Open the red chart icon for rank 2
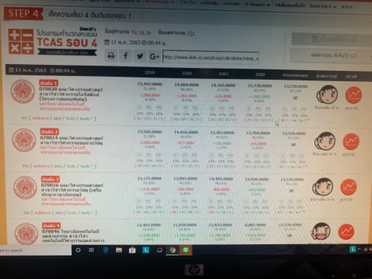The image size is (372, 279). (x=351, y=141)
